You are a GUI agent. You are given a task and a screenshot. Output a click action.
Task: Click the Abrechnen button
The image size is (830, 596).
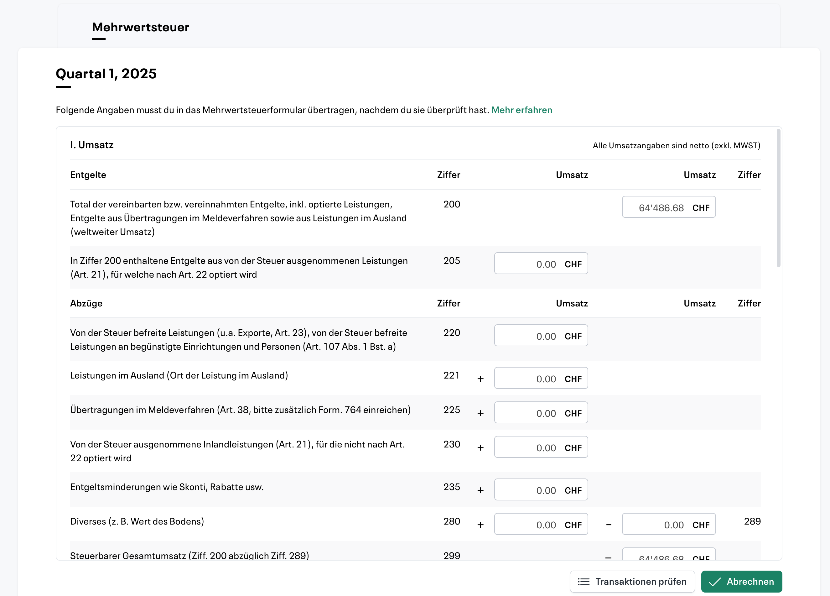pos(741,581)
